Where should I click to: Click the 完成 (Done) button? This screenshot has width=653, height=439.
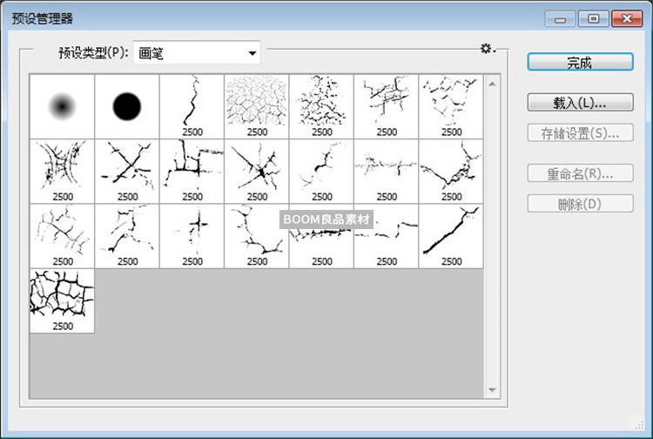[x=579, y=62]
